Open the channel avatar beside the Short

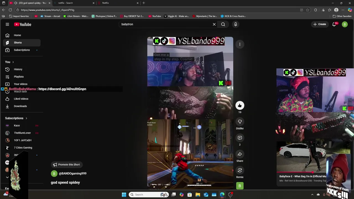click(240, 186)
